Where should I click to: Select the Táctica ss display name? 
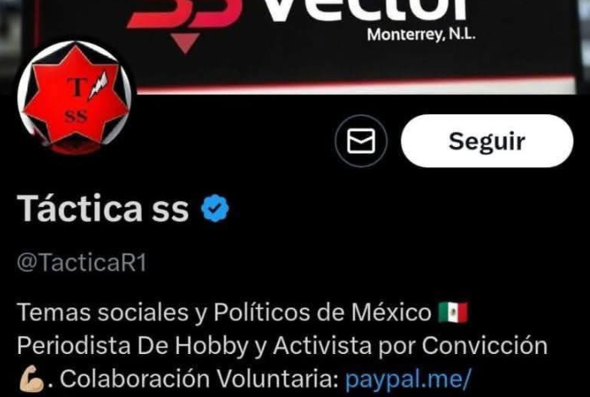(x=103, y=209)
